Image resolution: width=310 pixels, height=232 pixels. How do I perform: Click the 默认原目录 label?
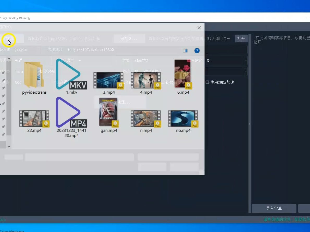[x=219, y=38]
